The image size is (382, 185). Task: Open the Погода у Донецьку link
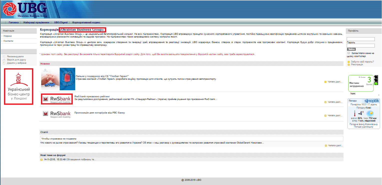tap(364, 127)
